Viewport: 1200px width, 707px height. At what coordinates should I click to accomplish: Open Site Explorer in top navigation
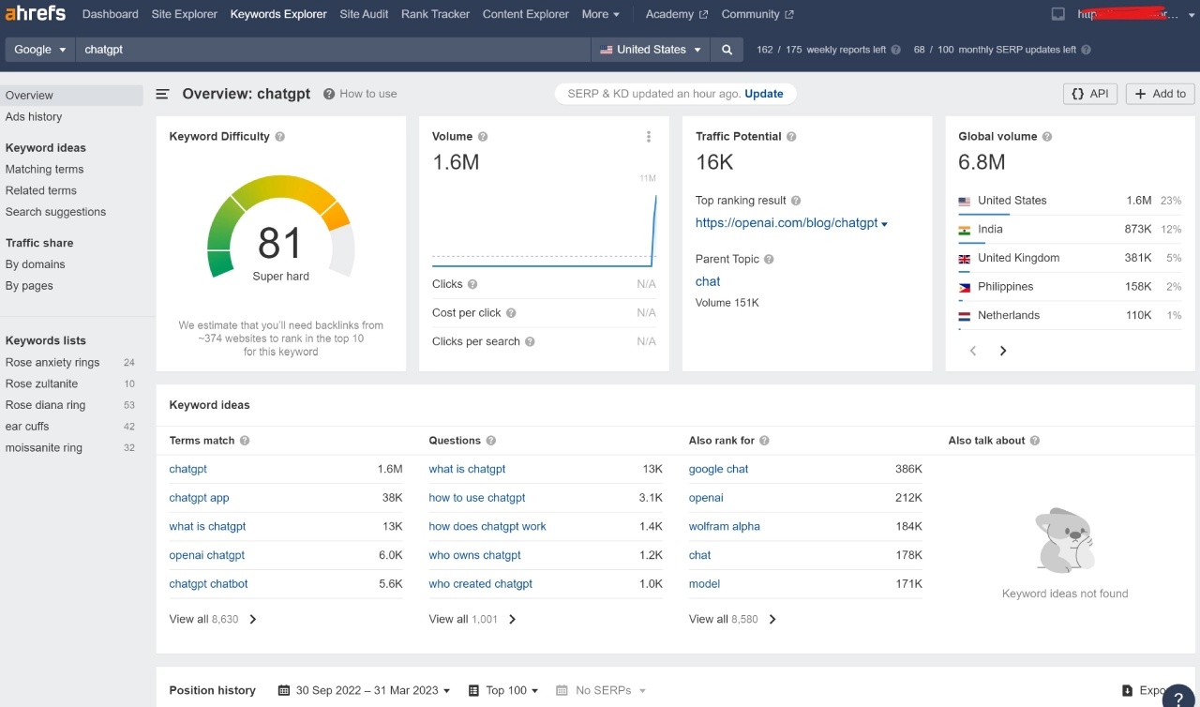(185, 14)
